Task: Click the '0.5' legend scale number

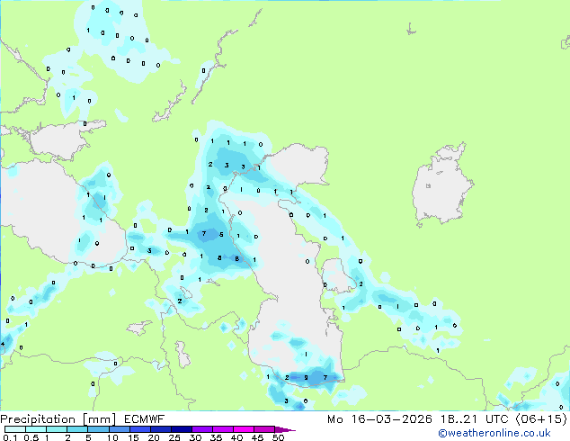Action: coord(31,437)
